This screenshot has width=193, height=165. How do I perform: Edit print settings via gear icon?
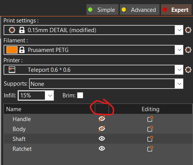tap(188, 30)
